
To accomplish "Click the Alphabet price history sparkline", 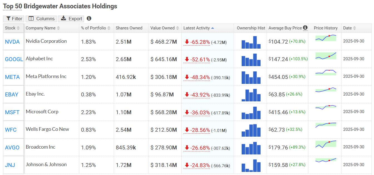I will click(326, 56).
